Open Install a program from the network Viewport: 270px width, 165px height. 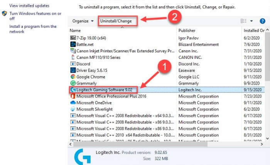point(33,29)
